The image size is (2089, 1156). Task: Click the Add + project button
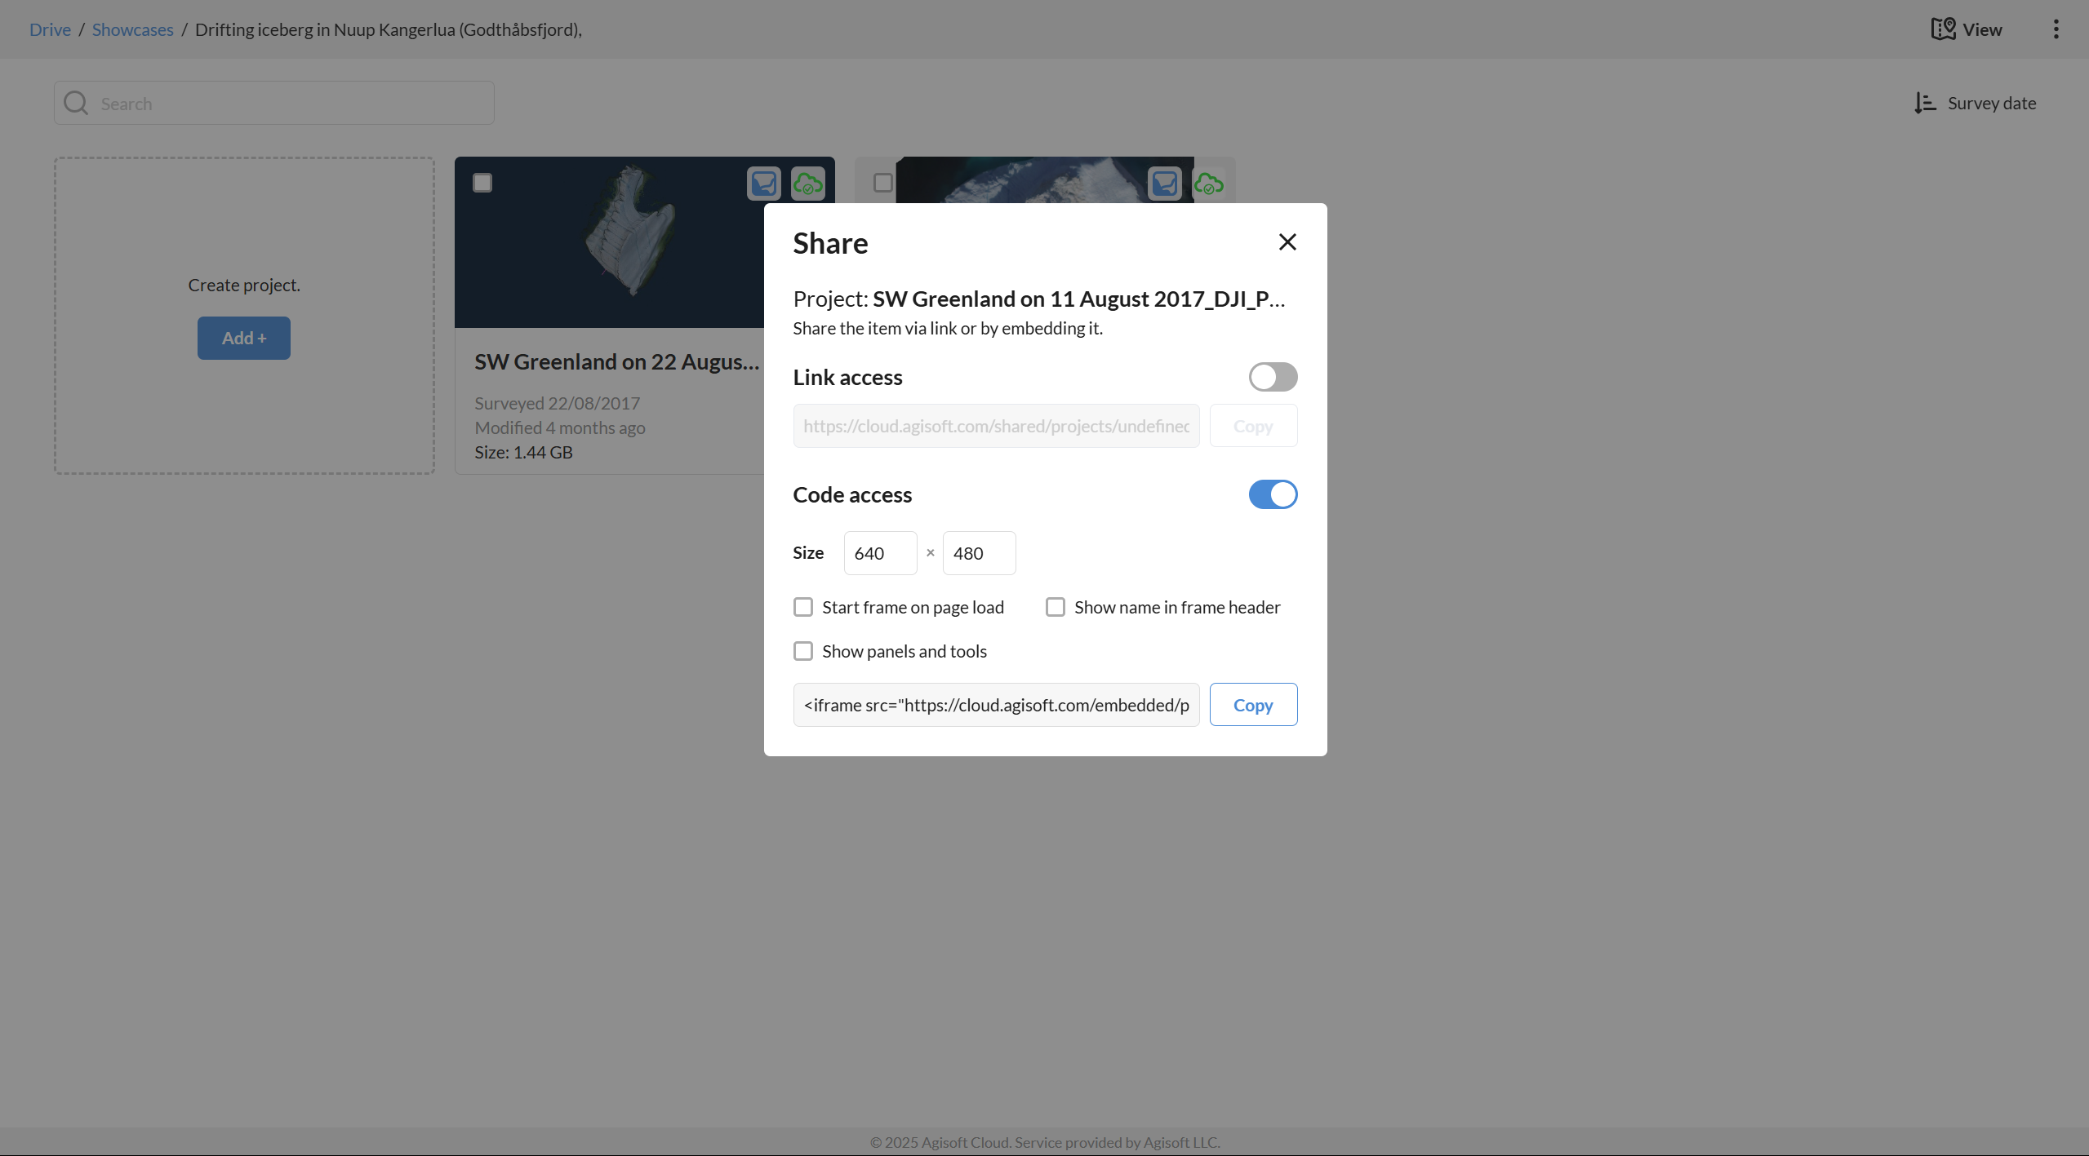point(243,338)
